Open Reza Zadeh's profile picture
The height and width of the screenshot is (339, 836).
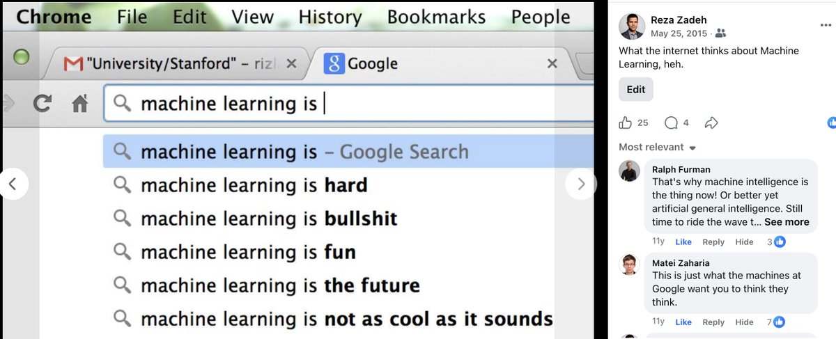click(632, 26)
